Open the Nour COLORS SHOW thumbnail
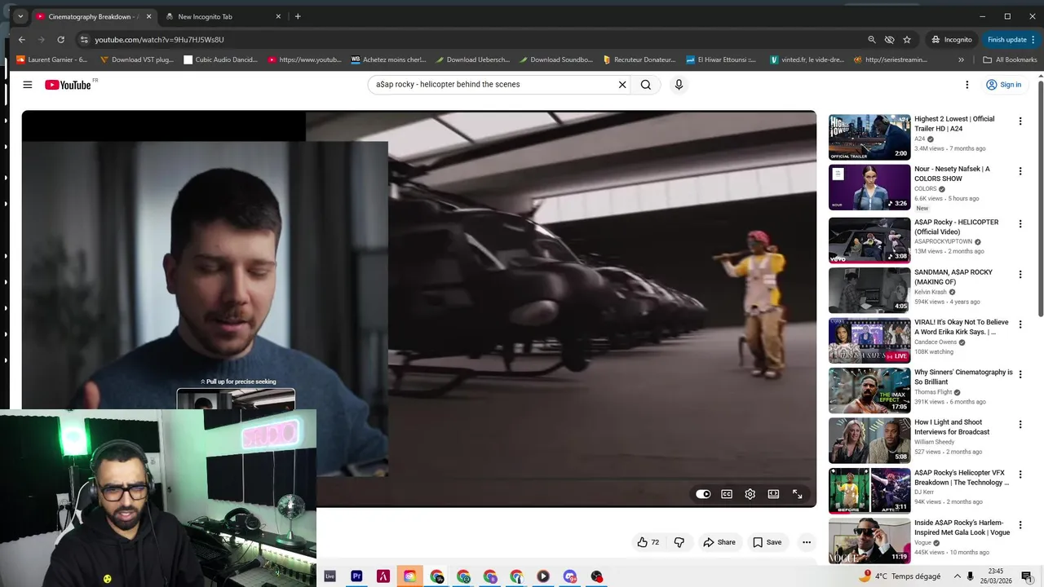The width and height of the screenshot is (1044, 587). [869, 188]
